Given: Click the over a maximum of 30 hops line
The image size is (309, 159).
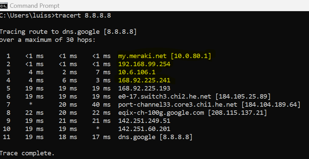Looking at the screenshot, I should [48, 40].
